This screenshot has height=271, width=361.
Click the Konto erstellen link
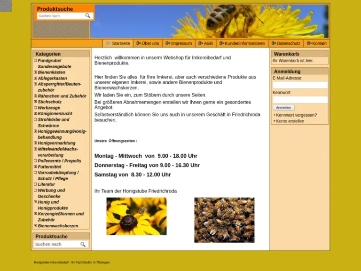pos(290,121)
